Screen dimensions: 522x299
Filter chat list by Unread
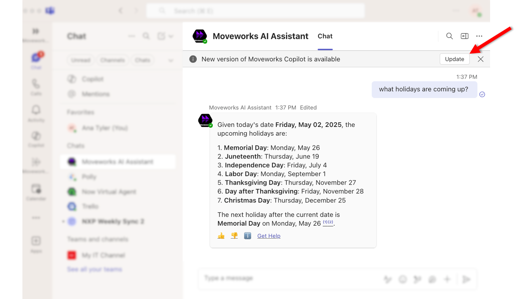(x=81, y=60)
